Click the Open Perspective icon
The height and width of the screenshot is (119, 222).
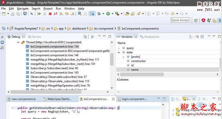point(196,20)
